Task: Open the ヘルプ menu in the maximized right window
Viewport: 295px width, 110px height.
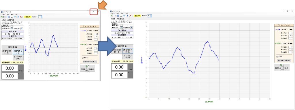Action: pyautogui.click(x=126, y=13)
